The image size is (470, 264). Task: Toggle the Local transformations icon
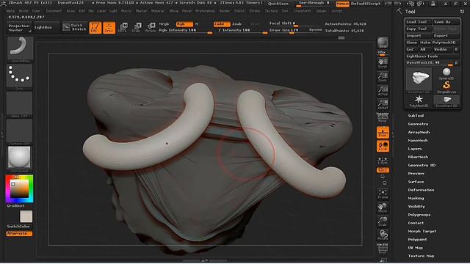383,146
